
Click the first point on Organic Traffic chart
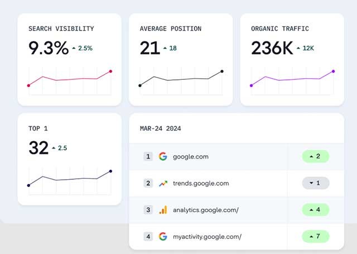click(x=252, y=85)
